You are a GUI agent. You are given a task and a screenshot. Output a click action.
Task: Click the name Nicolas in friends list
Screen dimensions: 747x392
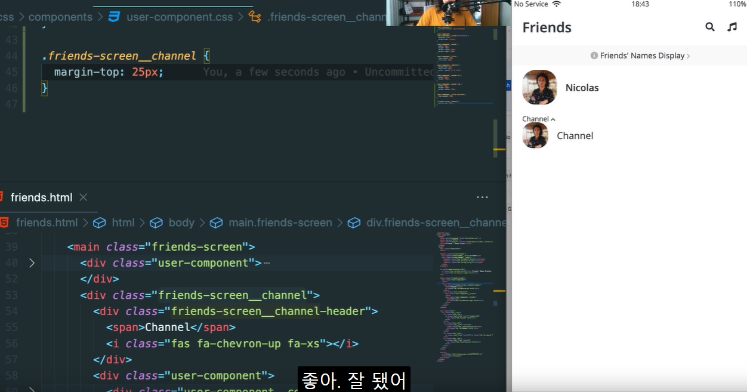(x=582, y=88)
